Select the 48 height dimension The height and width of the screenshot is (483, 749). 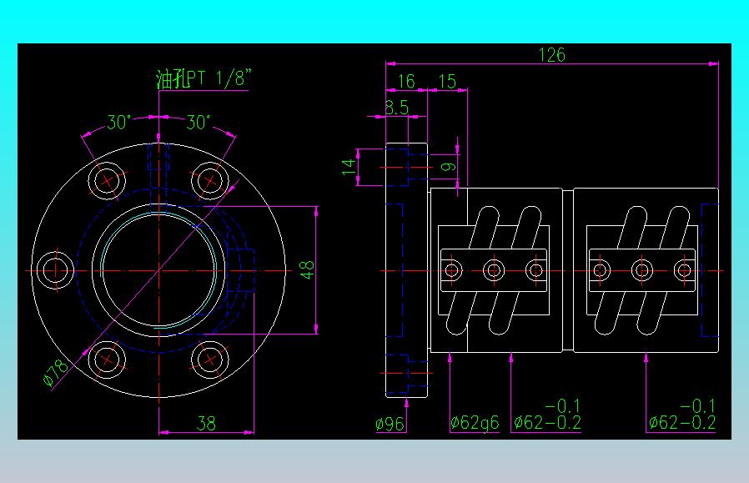pyautogui.click(x=307, y=270)
